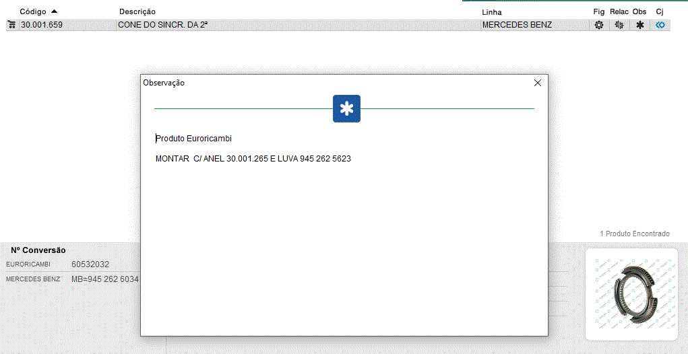
Task: Click the Relac column header
Action: click(x=619, y=11)
